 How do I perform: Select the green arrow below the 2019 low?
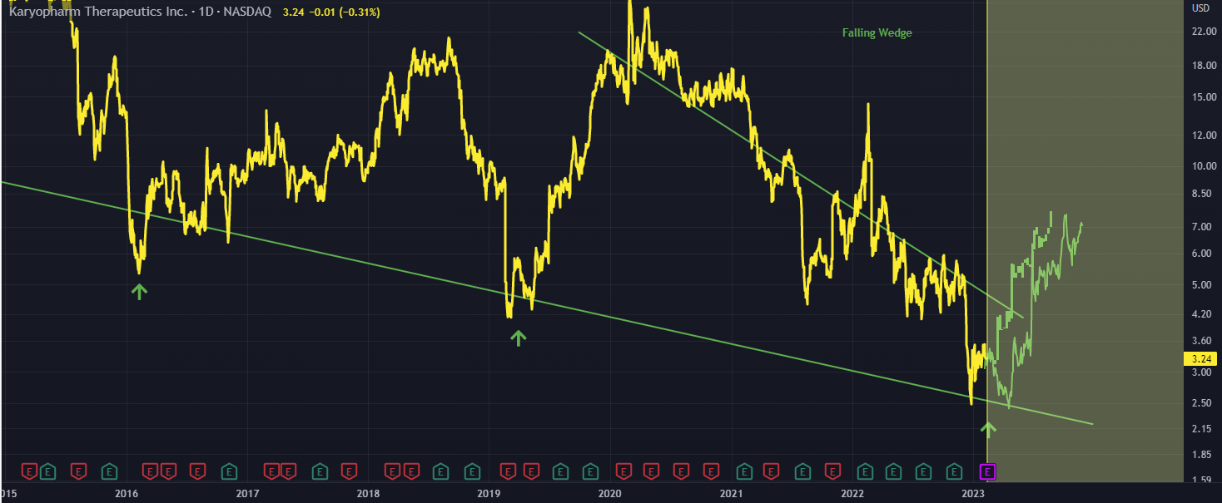click(519, 338)
